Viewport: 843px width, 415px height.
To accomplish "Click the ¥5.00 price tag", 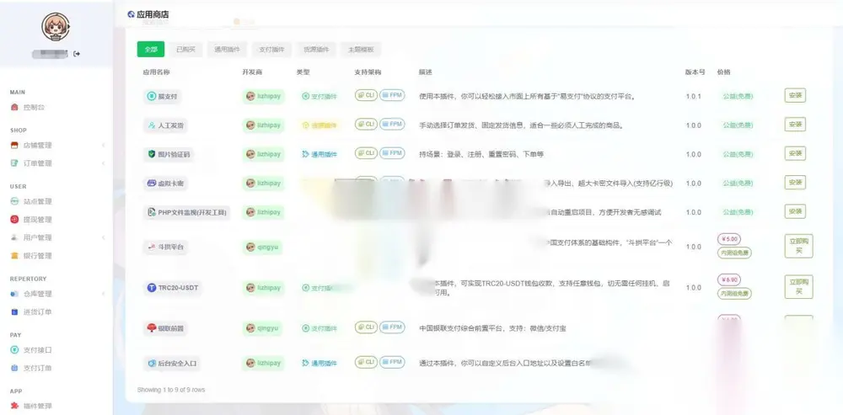I will click(x=729, y=239).
